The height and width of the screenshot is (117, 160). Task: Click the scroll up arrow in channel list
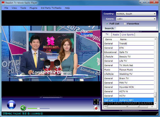(x=156, y=39)
